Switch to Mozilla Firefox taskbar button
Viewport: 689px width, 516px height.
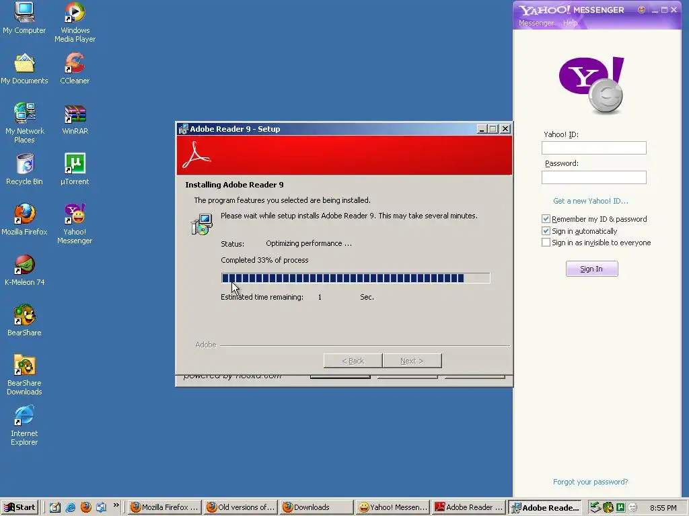pos(164,507)
